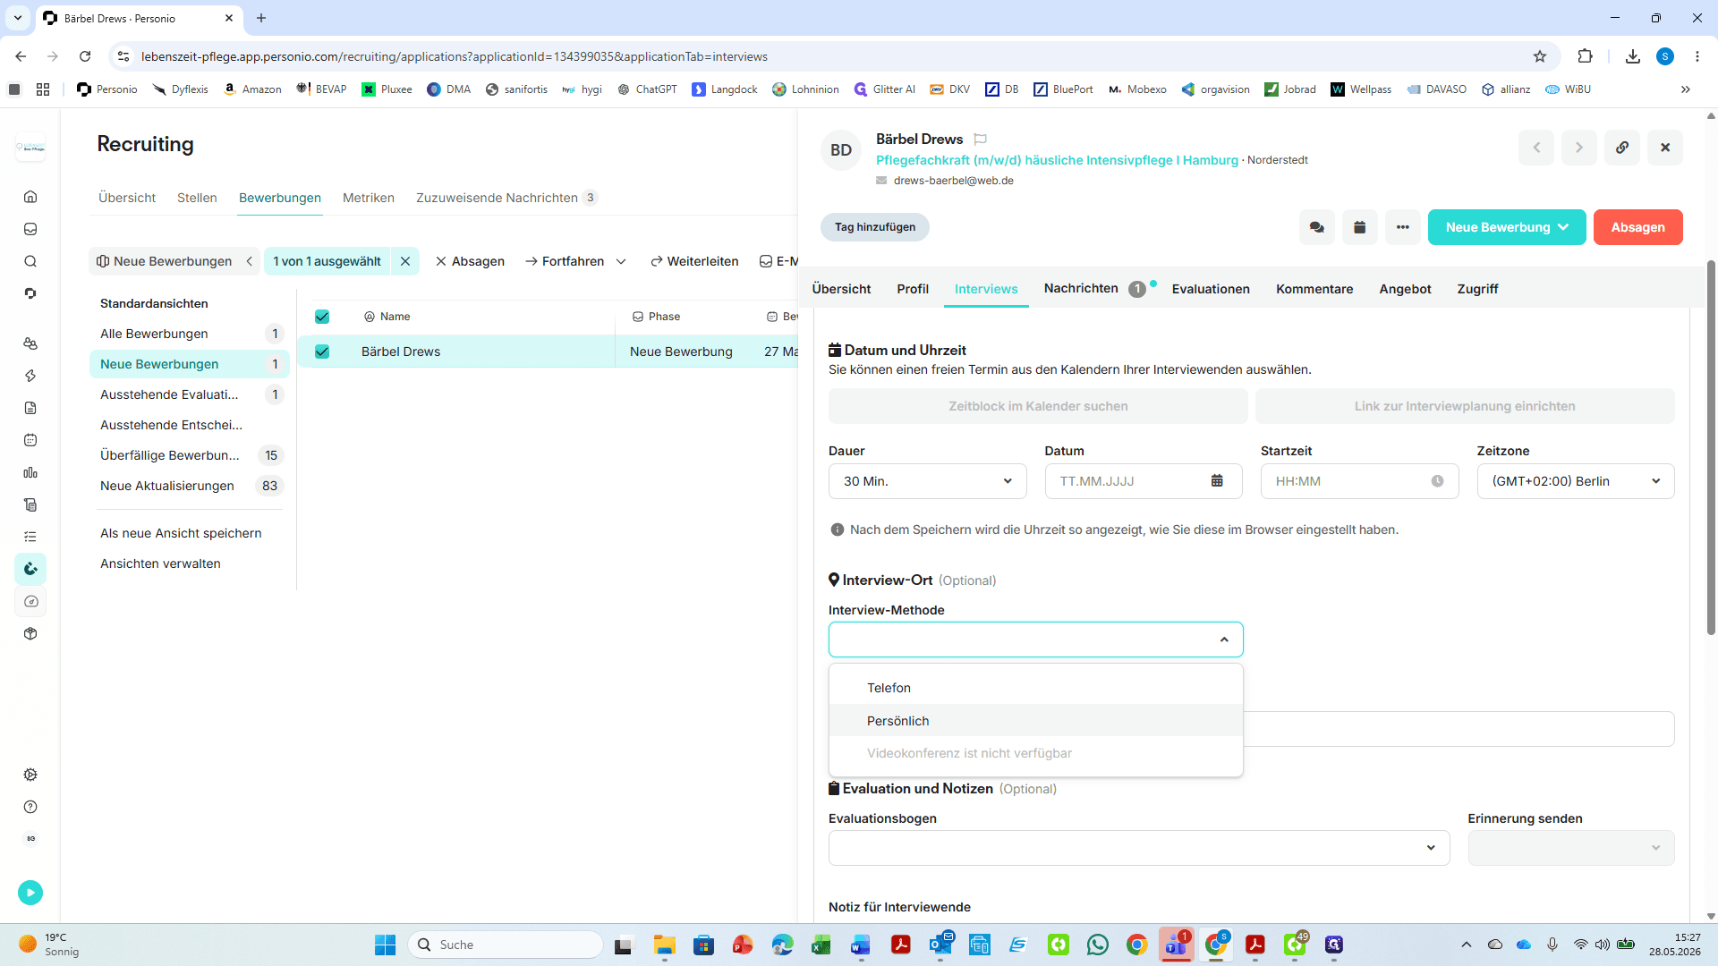1718x966 pixels.
Task: Open the Dauer 30 Min. dropdown
Action: [x=928, y=481]
